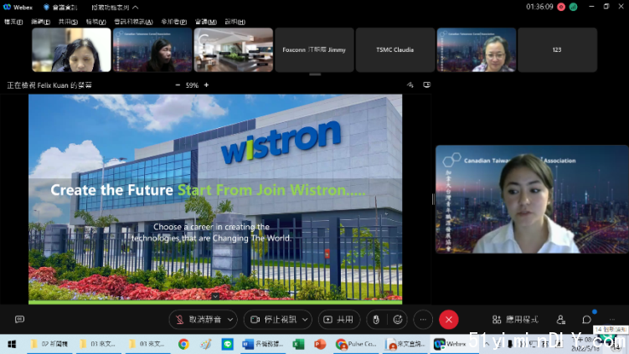The width and height of the screenshot is (629, 354).
Task: Select the interior room participant thumbnail
Action: [234, 49]
